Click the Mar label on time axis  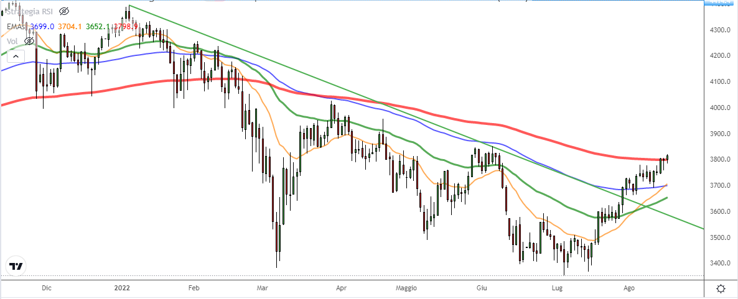coord(262,288)
